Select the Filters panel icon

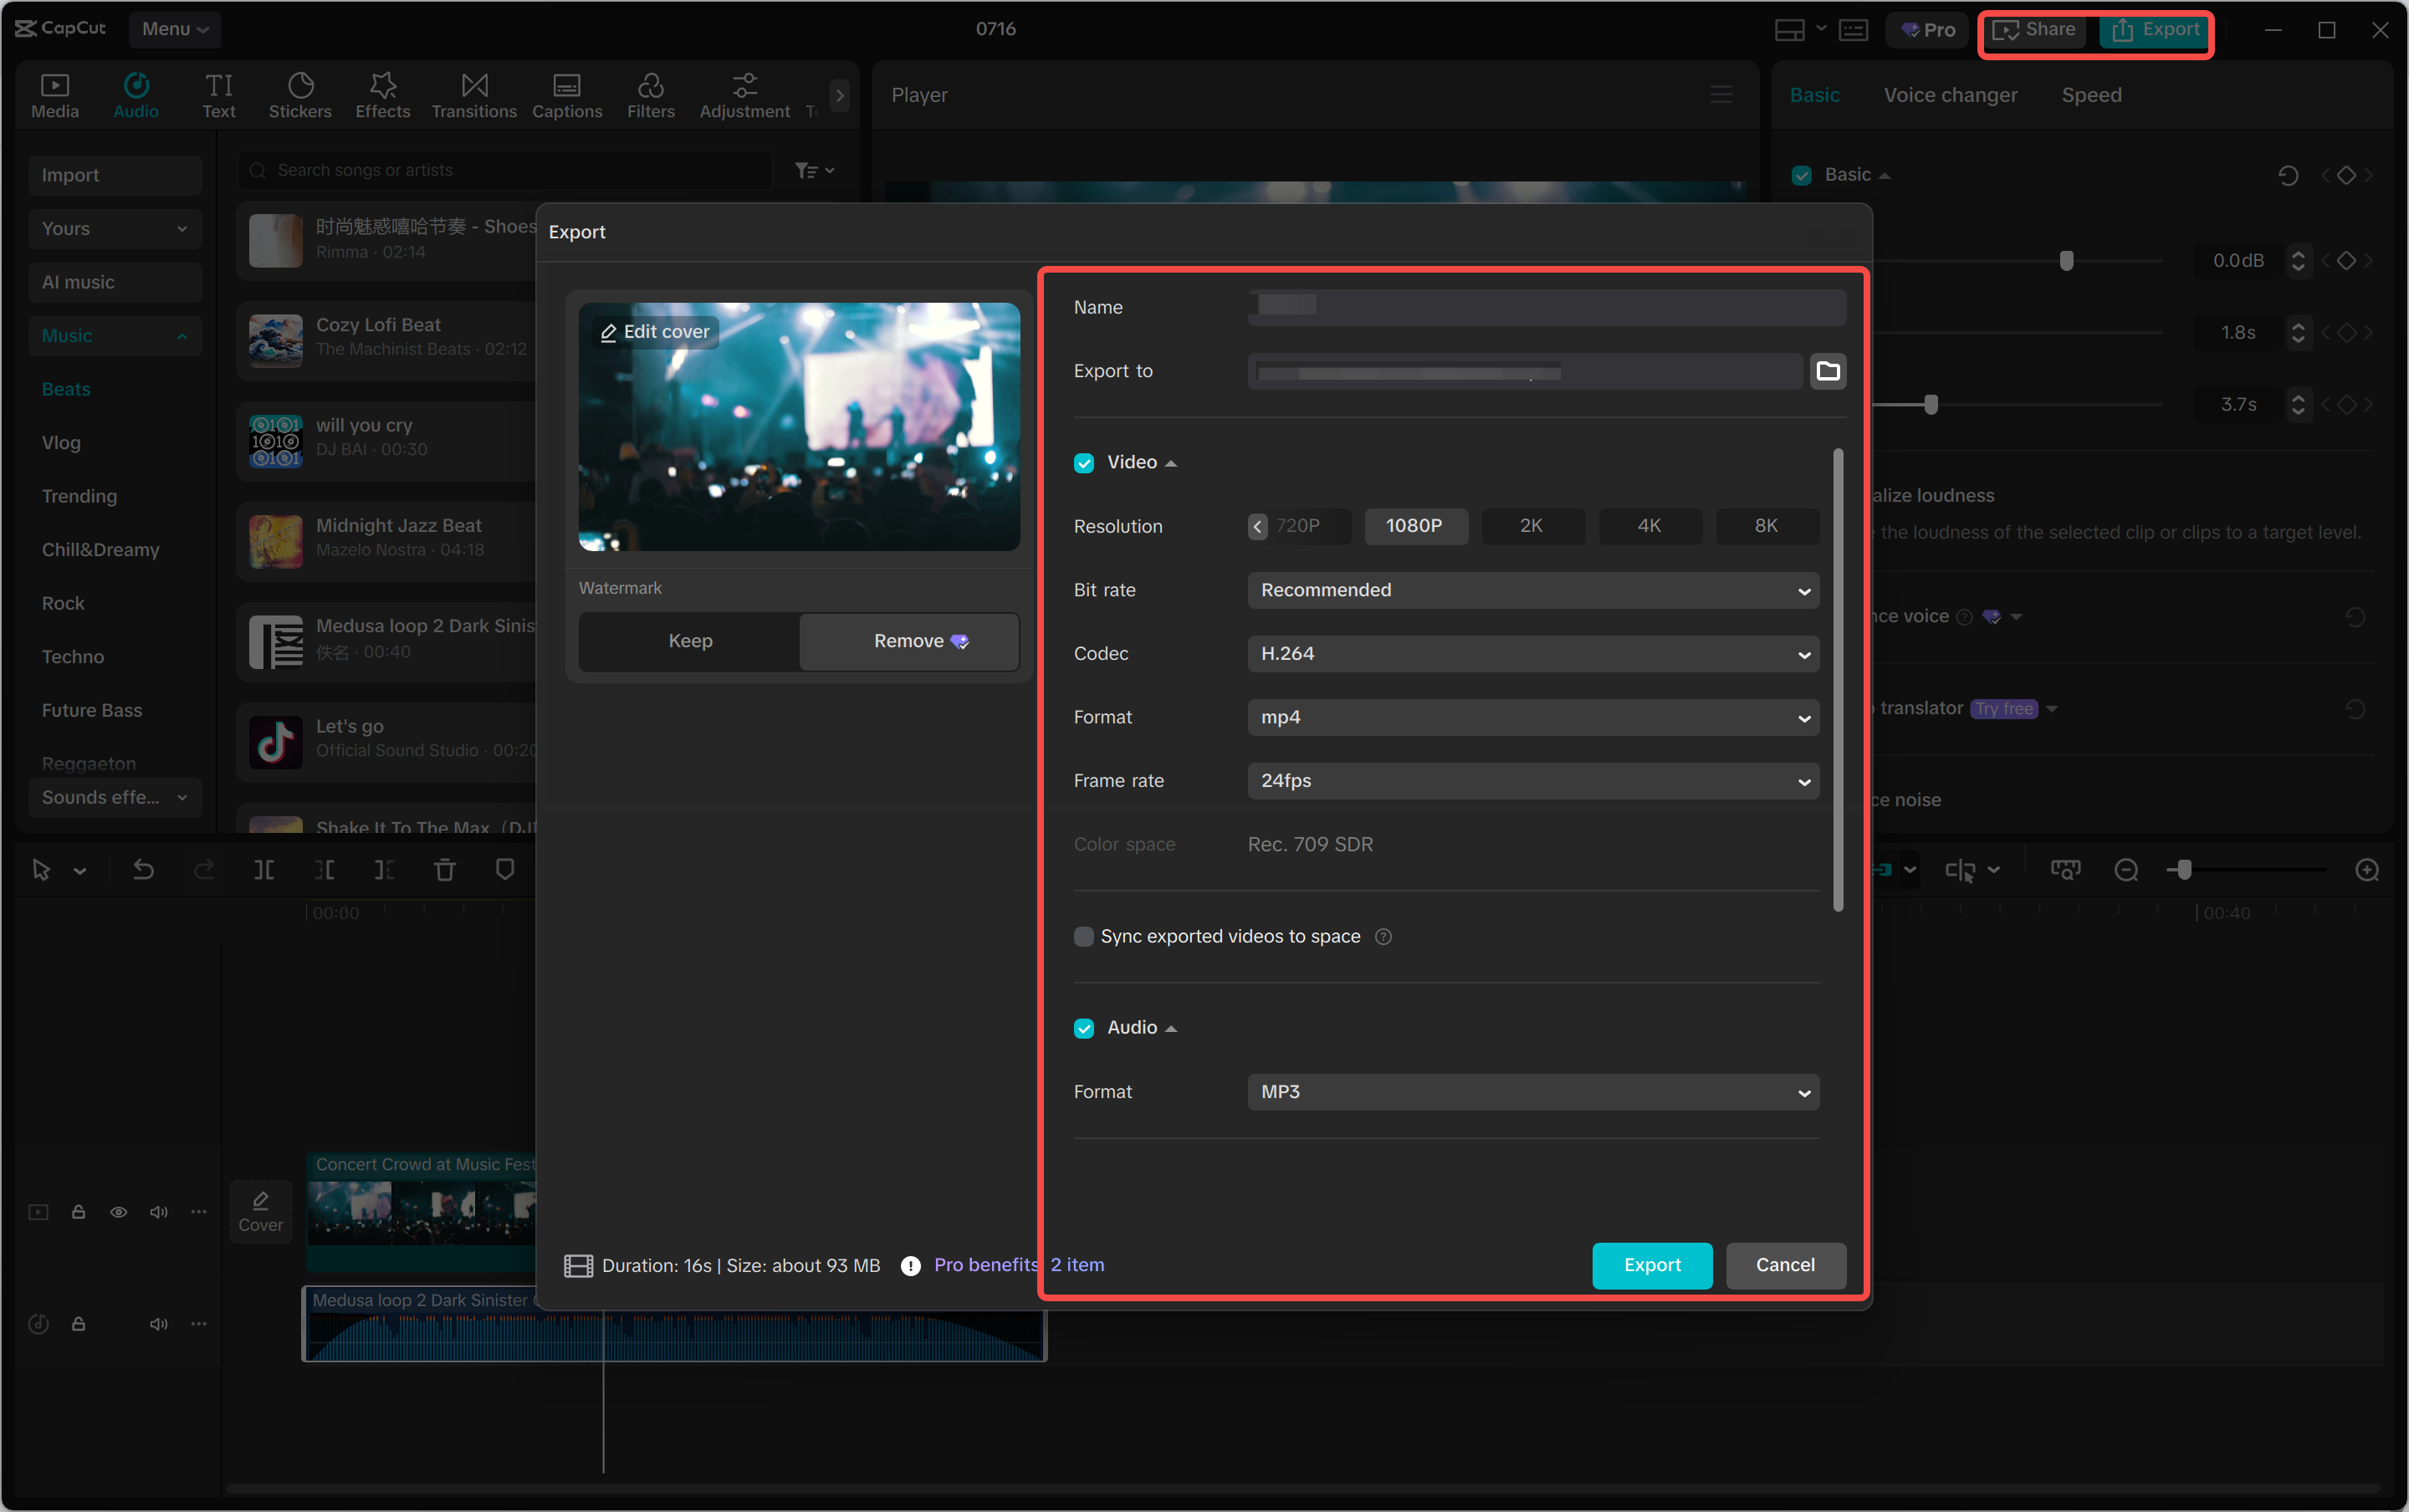(x=650, y=94)
